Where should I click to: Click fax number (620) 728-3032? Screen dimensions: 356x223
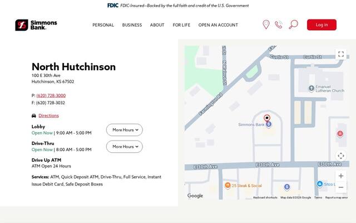pyautogui.click(x=51, y=103)
